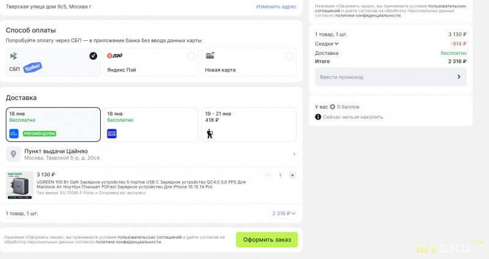Viewport: 489px width, 259px height.
Task: Click the courier delivery person icon
Action: pos(210,133)
